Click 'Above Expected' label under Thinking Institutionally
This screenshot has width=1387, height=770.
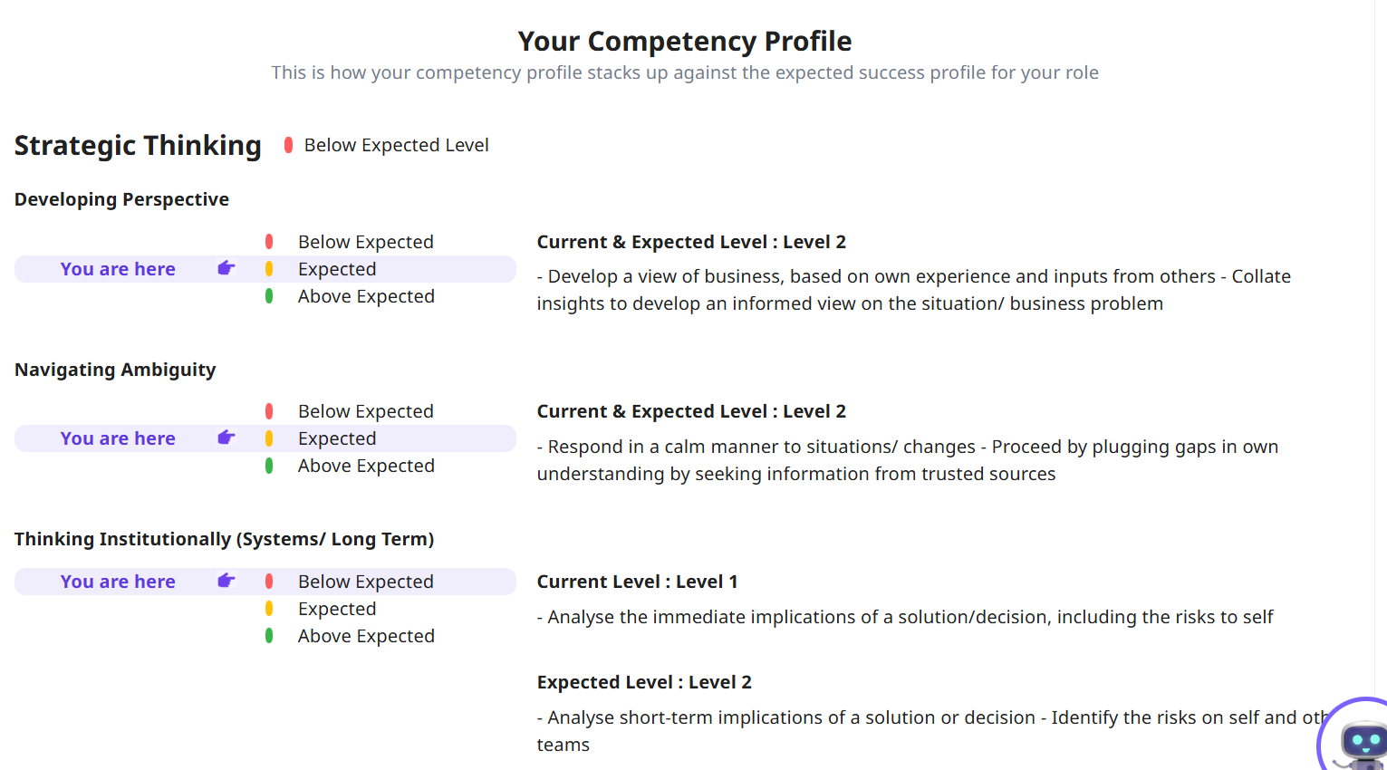point(366,636)
